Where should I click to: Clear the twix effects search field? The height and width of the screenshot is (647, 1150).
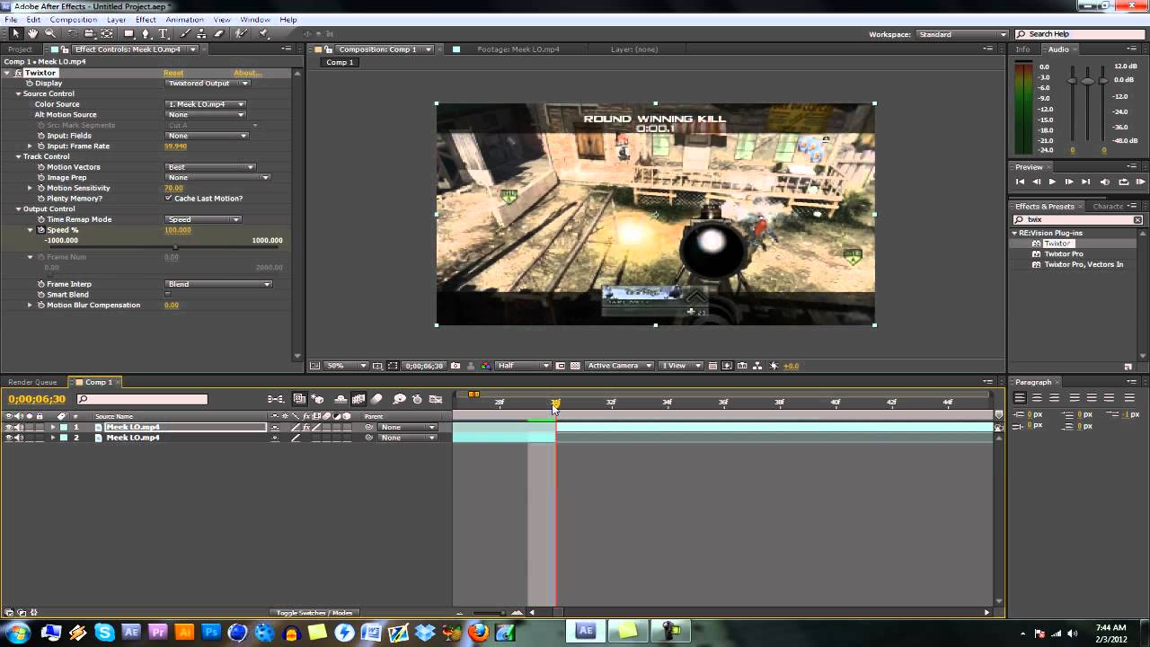coord(1137,219)
